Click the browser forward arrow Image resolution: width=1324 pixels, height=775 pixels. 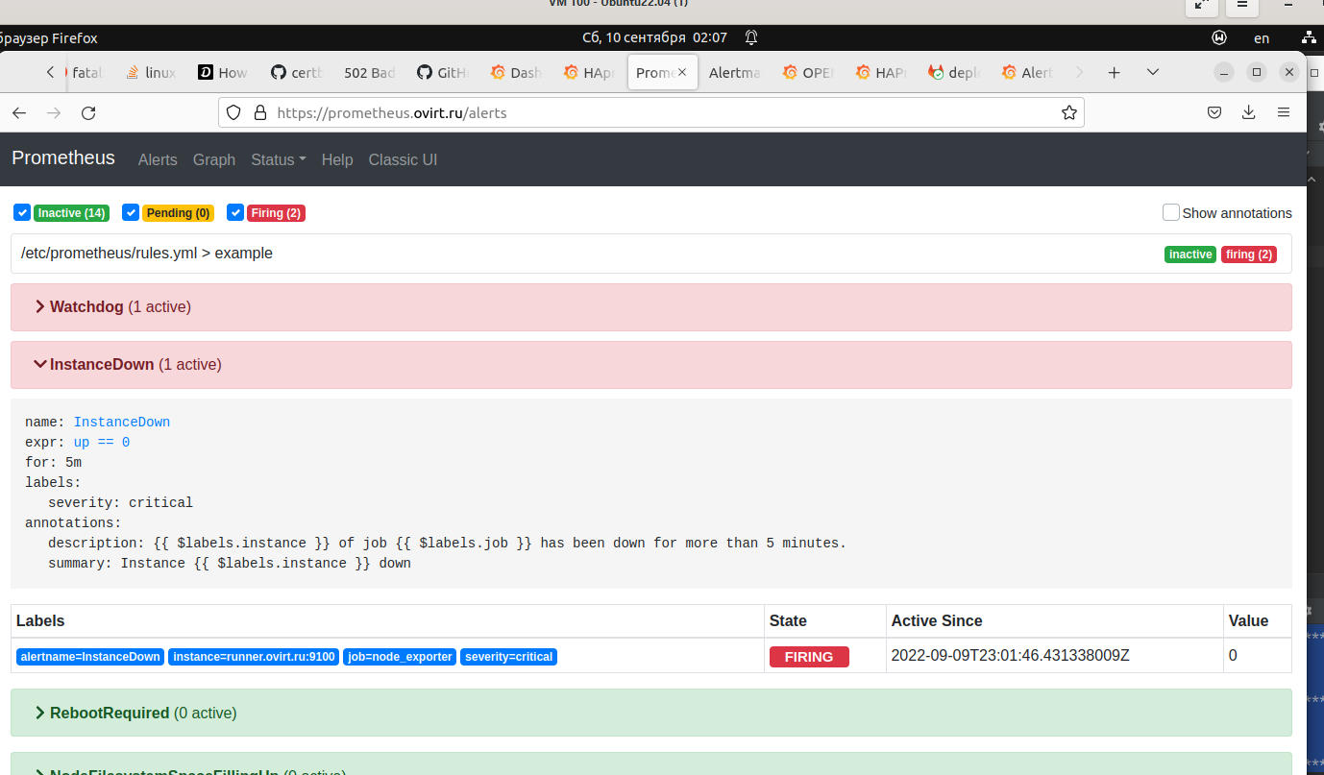54,112
